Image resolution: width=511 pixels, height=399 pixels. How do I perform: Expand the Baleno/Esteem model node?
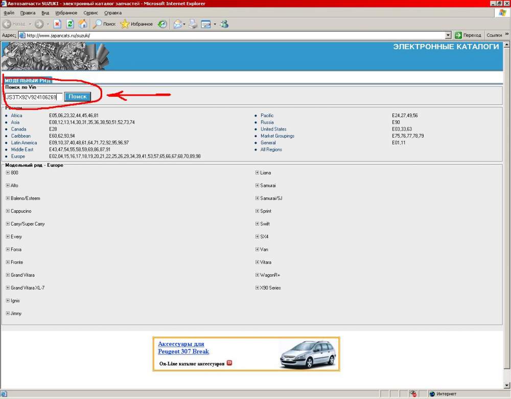click(x=8, y=198)
